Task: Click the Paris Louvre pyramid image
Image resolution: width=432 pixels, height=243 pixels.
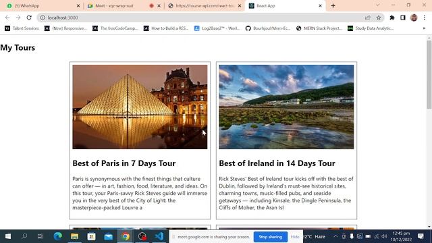Action: (140, 107)
